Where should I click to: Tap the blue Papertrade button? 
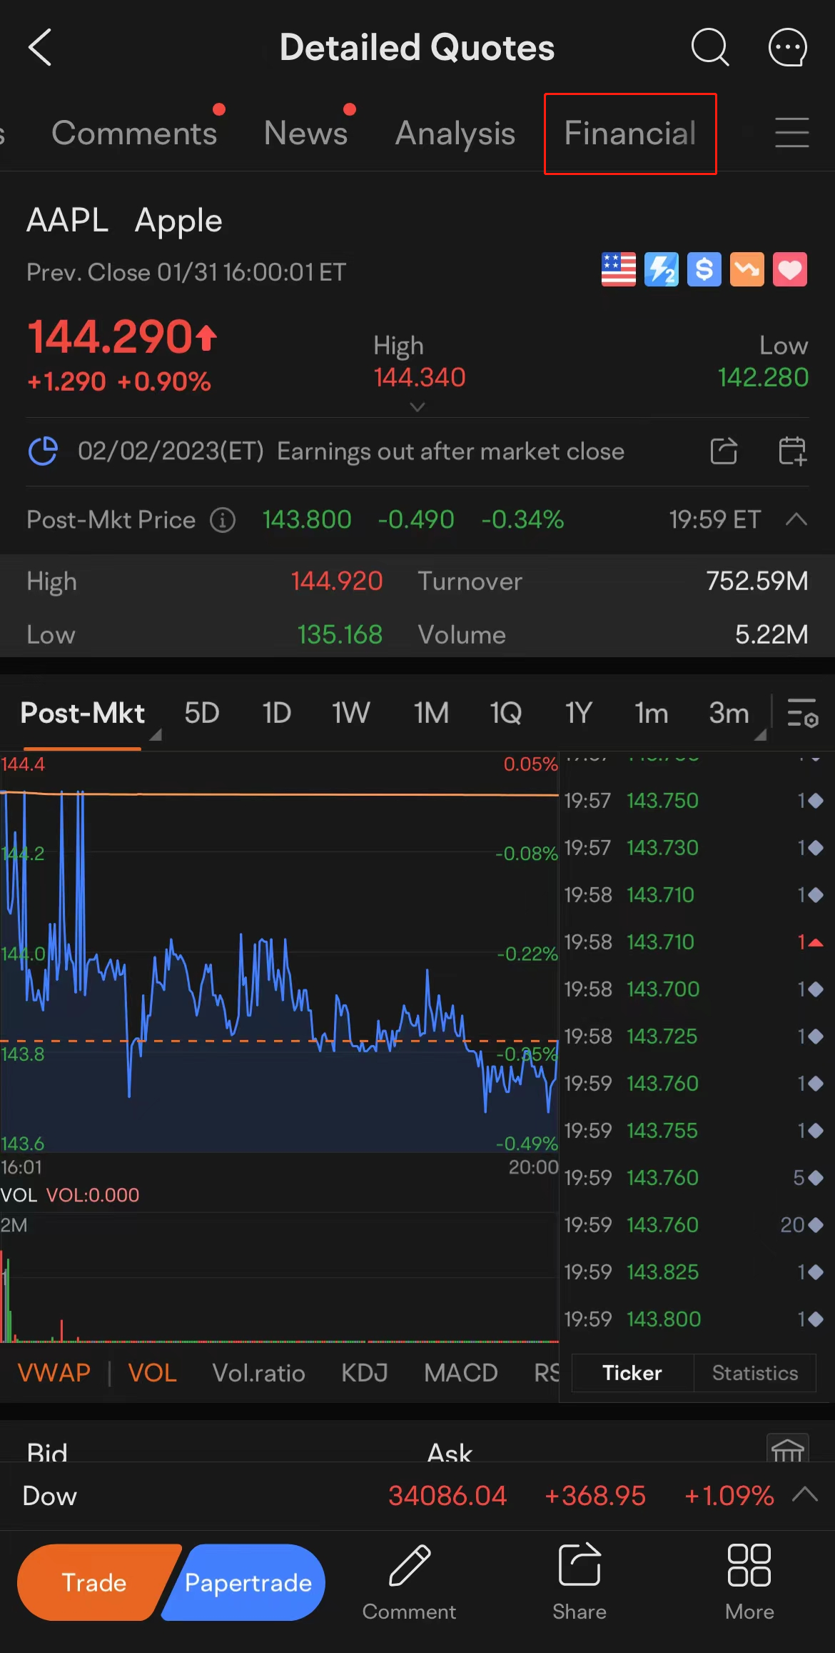coord(247,1582)
